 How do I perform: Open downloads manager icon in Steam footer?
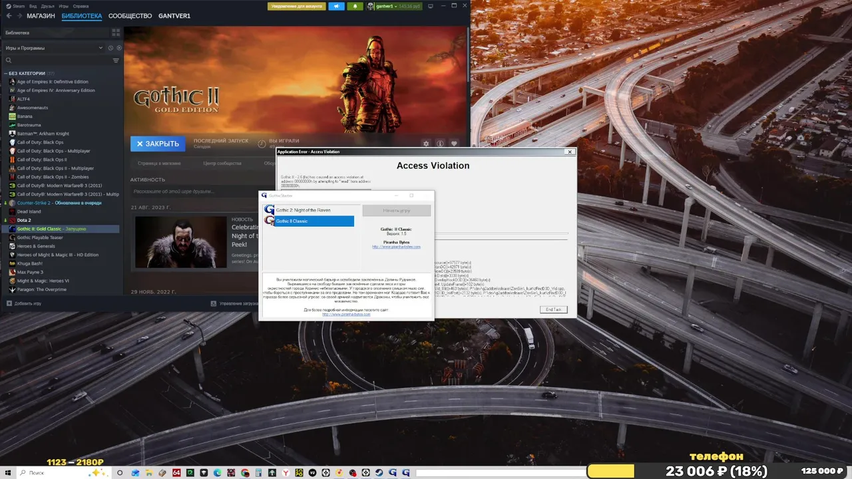(x=213, y=303)
